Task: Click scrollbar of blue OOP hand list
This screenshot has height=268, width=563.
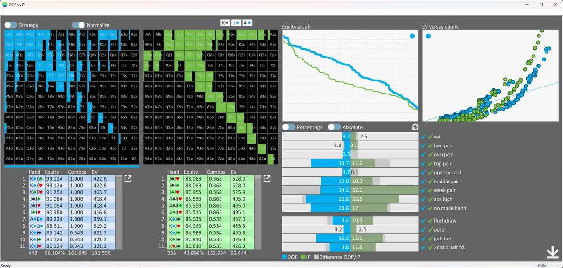Action: click(119, 212)
